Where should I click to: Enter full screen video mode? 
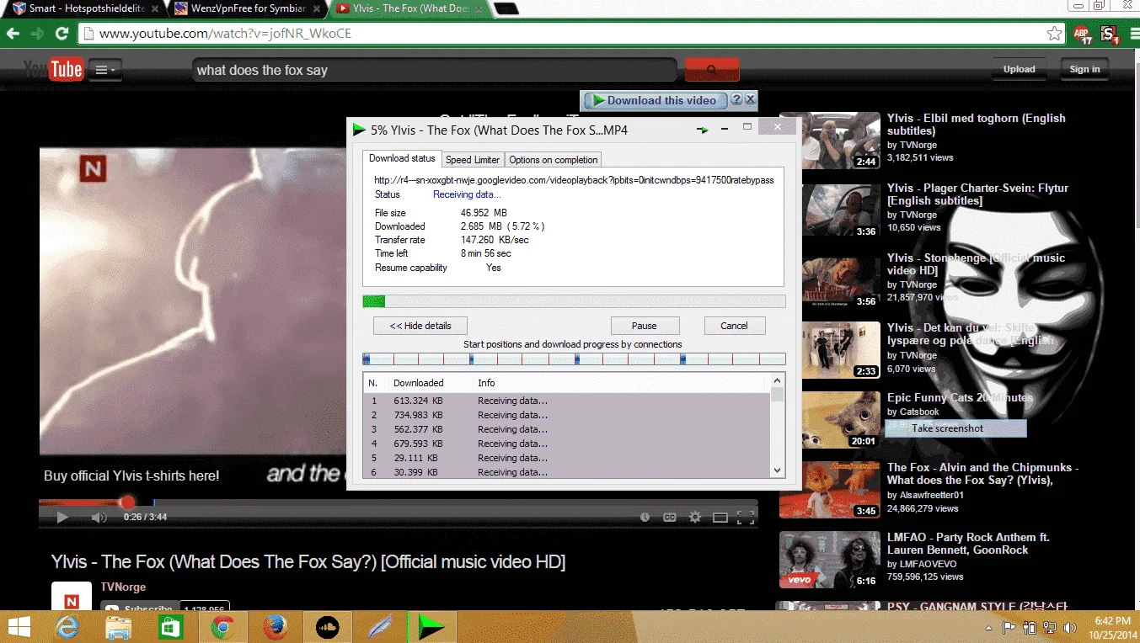(x=746, y=518)
